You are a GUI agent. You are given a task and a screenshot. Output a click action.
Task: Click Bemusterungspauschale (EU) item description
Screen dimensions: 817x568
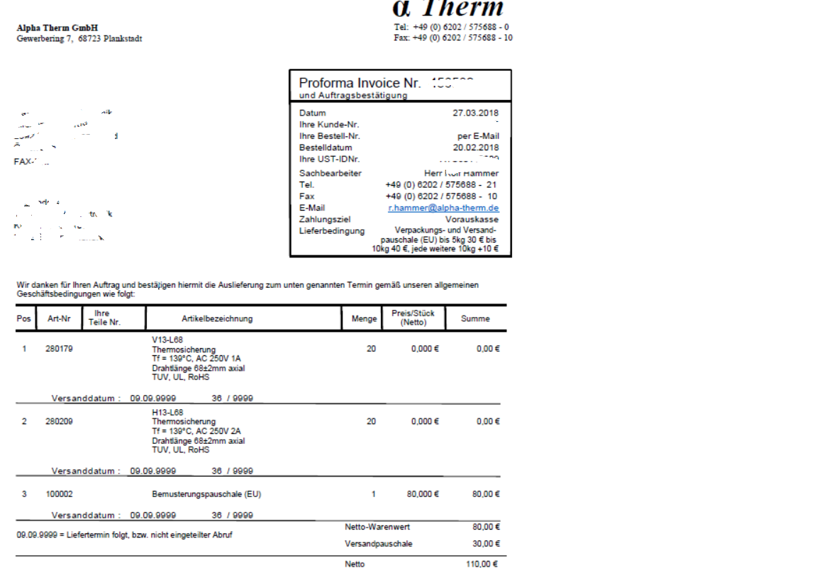206,494
